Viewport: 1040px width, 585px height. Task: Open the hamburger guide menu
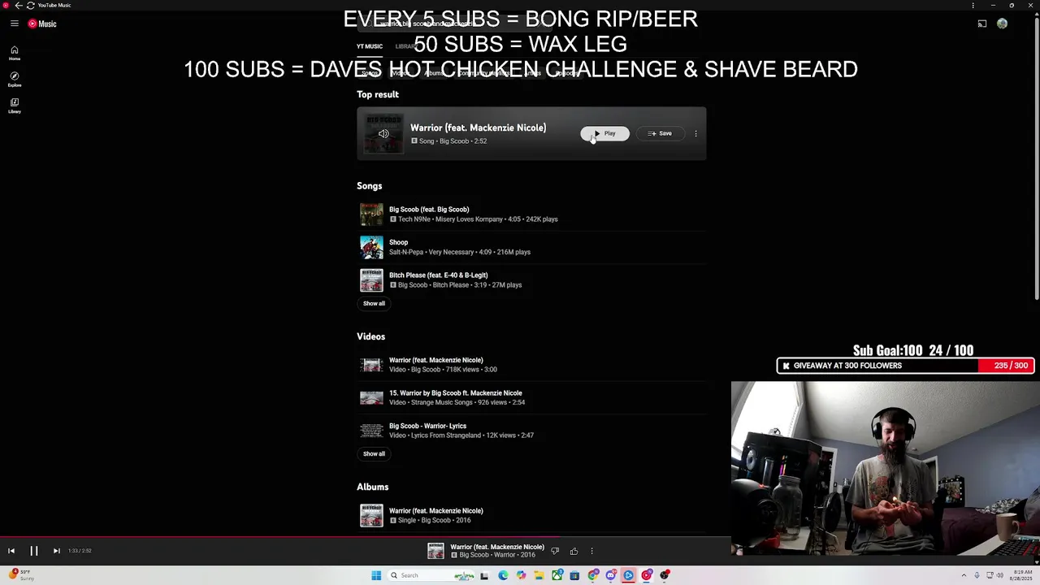pos(14,24)
